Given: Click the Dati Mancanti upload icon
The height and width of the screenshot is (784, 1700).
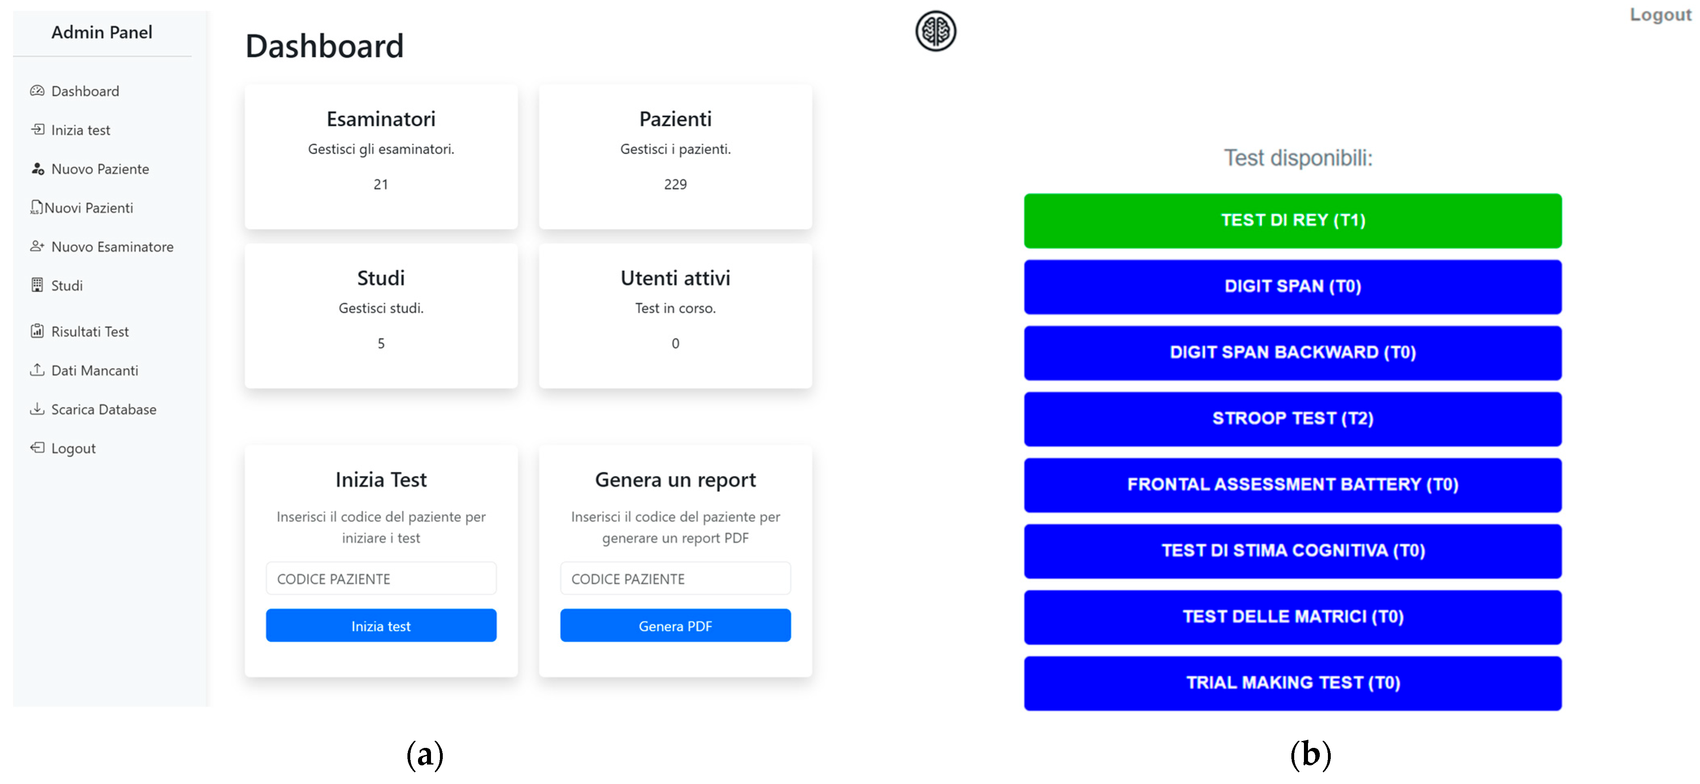Looking at the screenshot, I should [37, 370].
